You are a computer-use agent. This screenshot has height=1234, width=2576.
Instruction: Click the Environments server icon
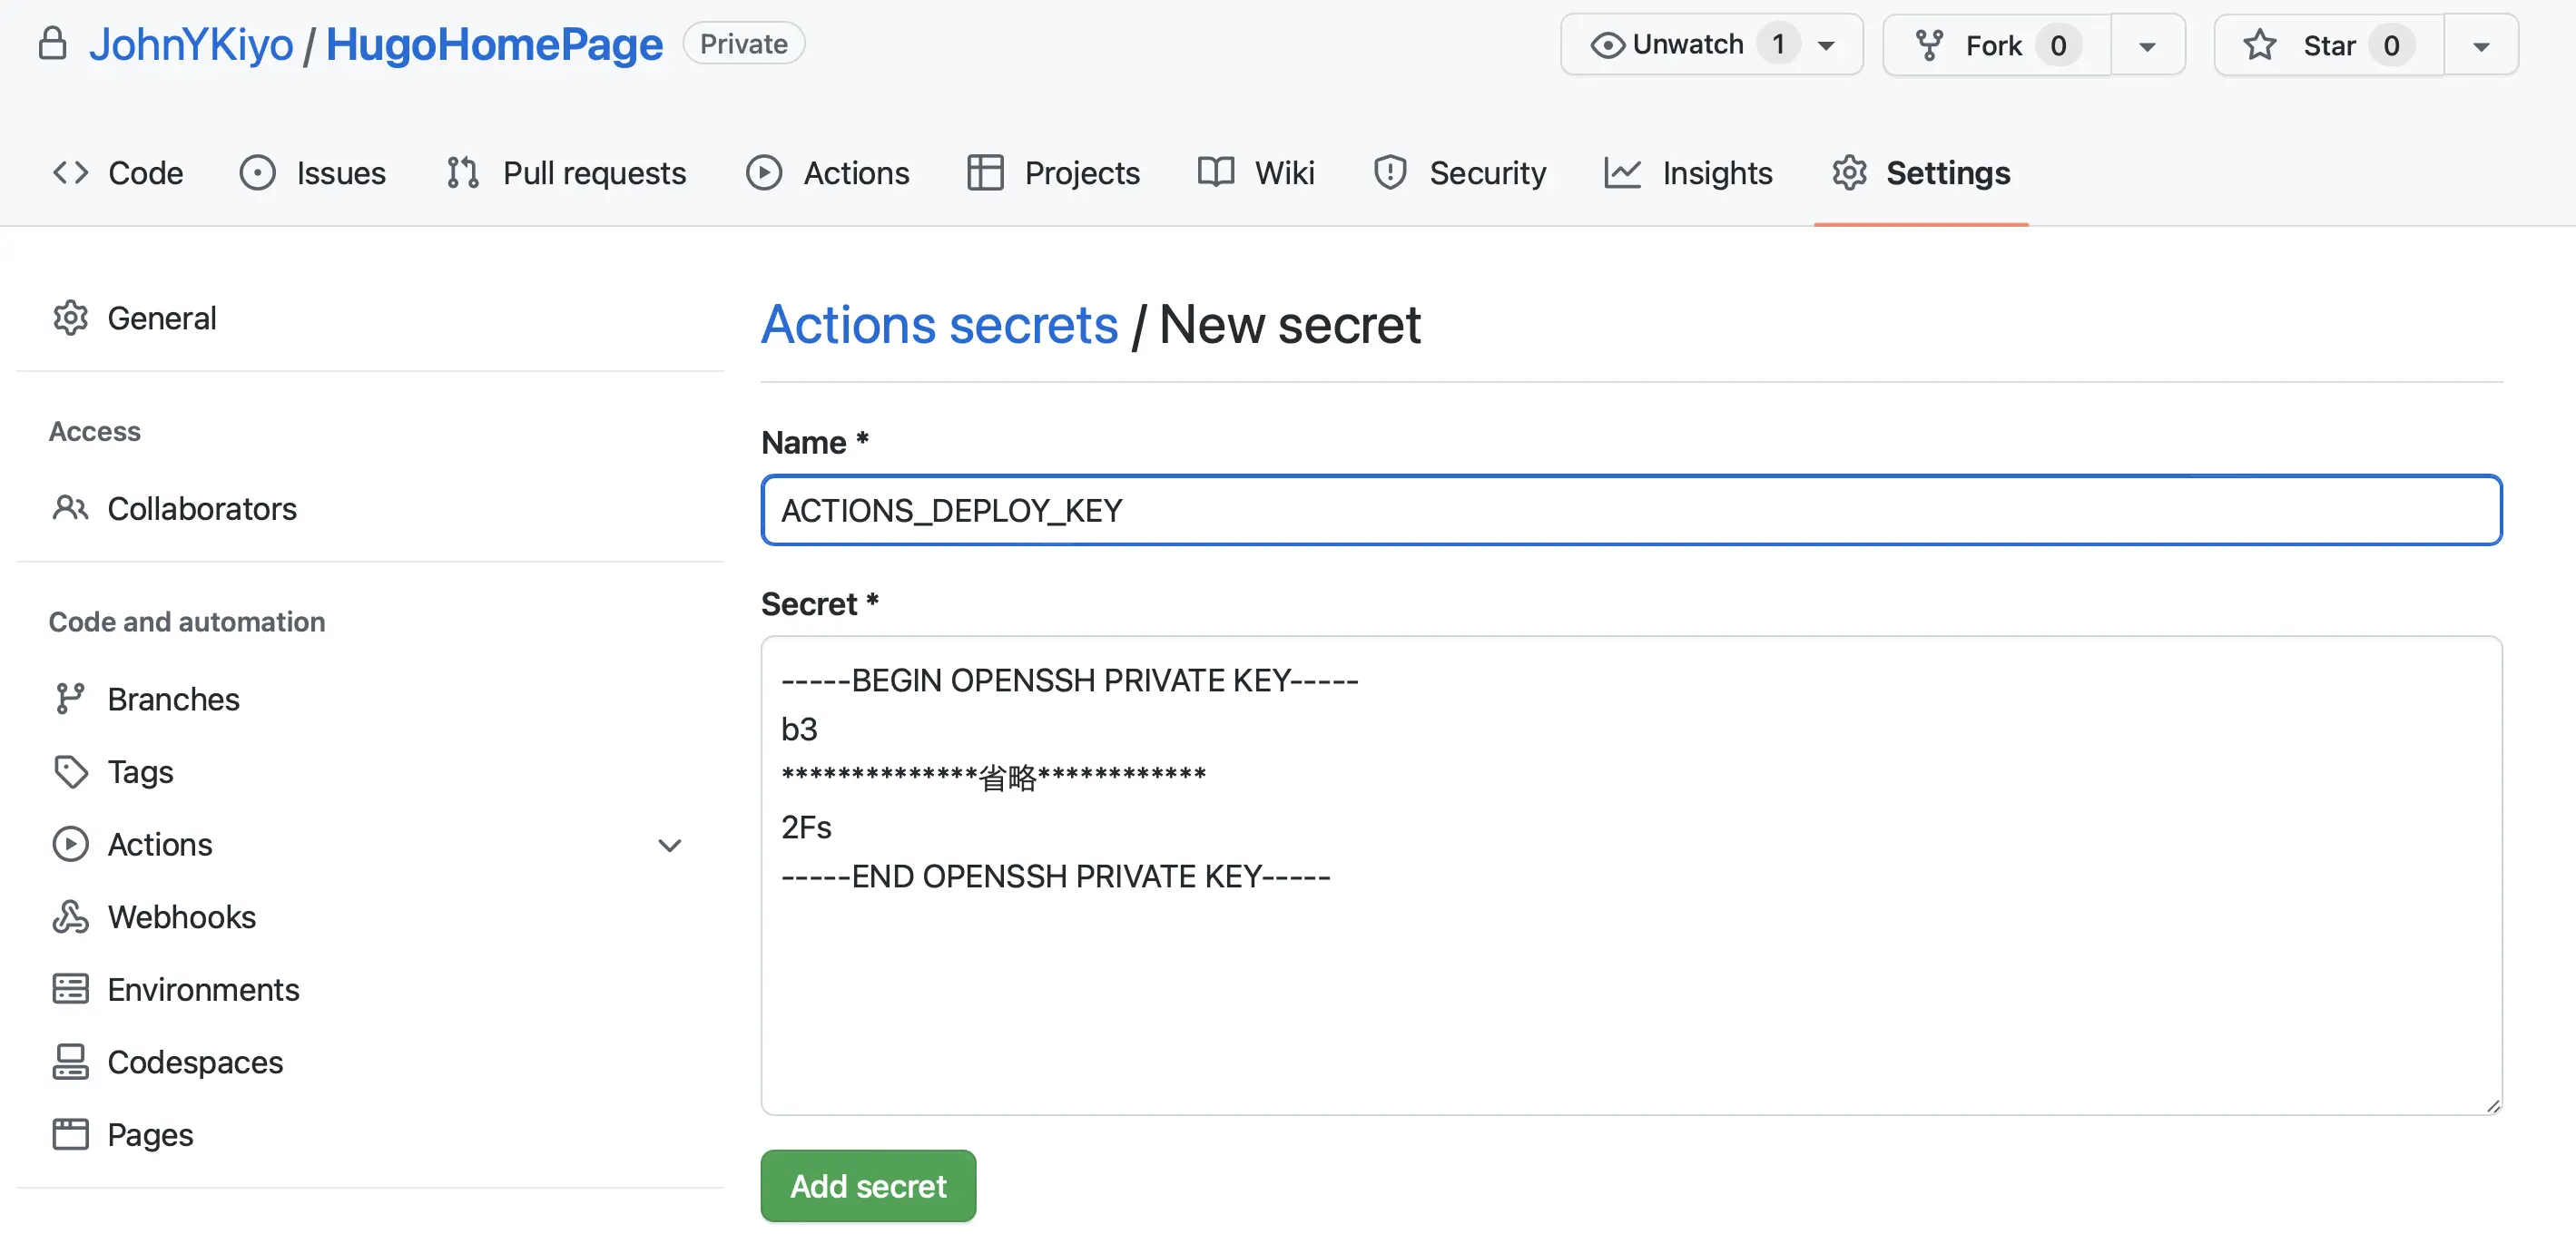click(x=70, y=988)
